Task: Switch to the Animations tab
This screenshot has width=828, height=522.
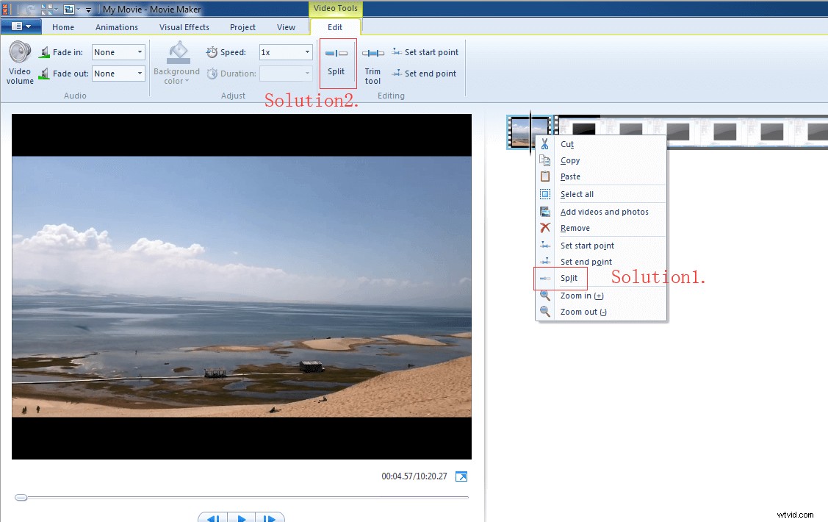Action: pyautogui.click(x=116, y=27)
